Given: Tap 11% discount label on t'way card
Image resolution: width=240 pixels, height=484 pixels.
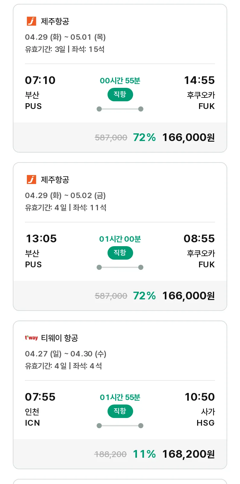Looking at the screenshot, I should tap(144, 454).
